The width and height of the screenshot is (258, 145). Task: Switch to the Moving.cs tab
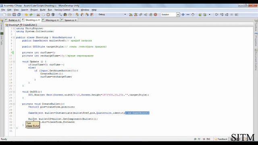point(51,20)
